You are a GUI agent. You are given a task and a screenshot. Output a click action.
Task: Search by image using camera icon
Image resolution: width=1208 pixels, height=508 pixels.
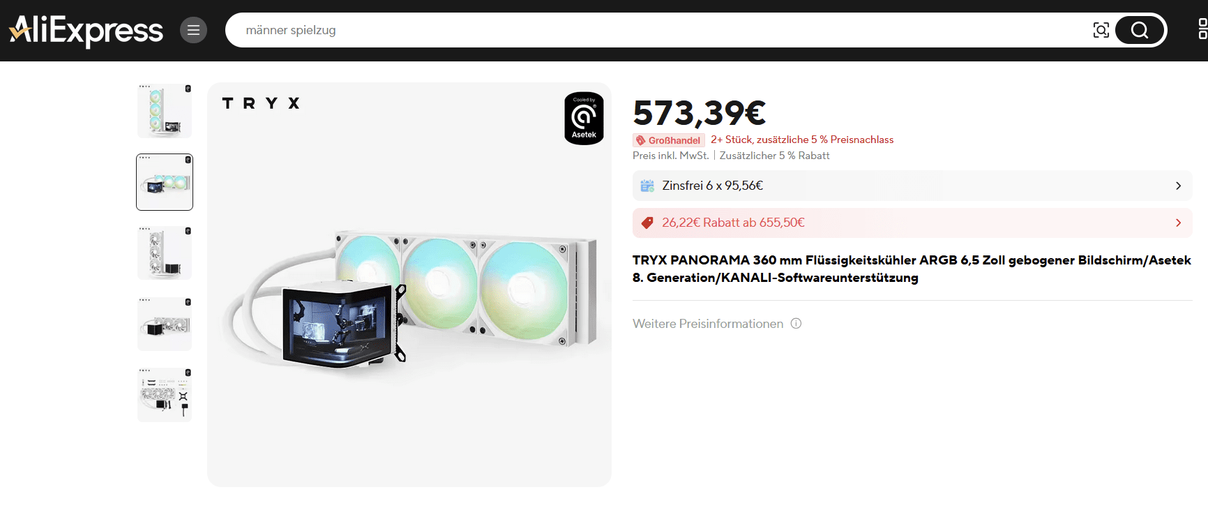[1101, 30]
